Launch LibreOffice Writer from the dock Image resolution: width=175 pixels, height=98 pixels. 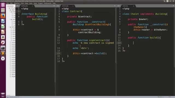click(3, 21)
